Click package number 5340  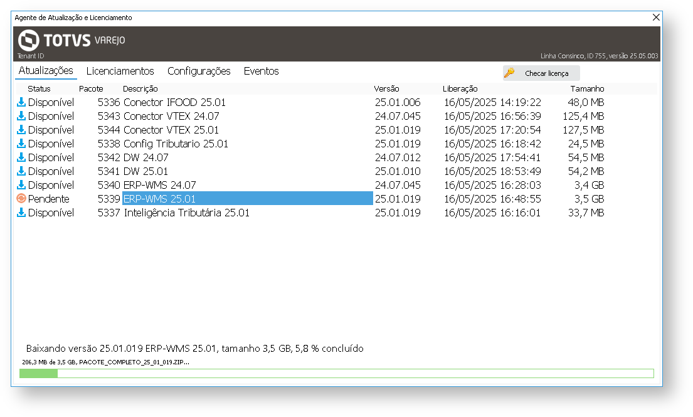(108, 184)
